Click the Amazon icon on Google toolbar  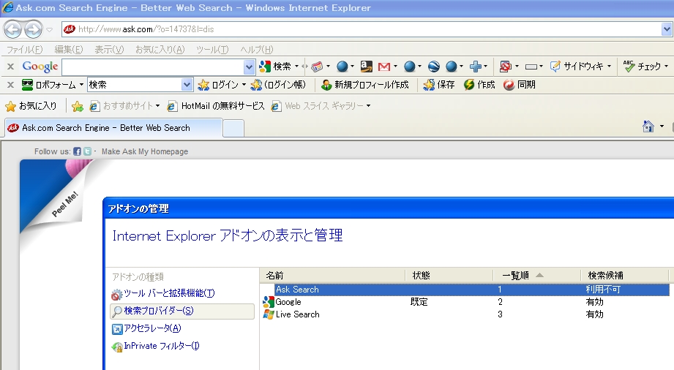click(x=366, y=67)
